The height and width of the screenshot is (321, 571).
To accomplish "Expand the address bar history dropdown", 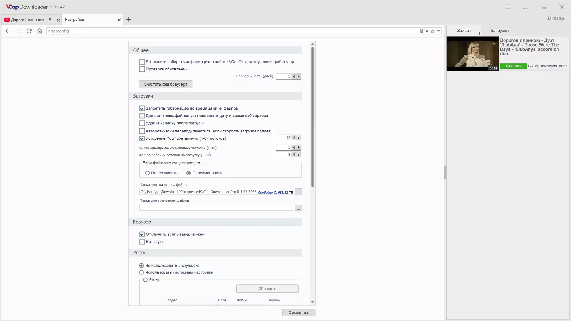I will coord(438,31).
